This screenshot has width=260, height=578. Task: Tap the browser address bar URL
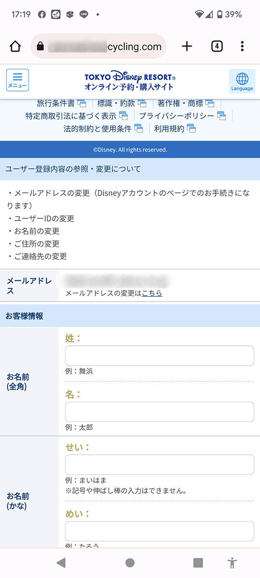[x=99, y=46]
